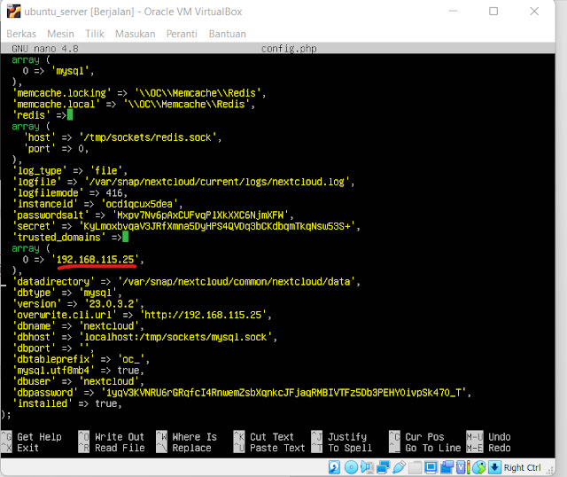Click the Right Ctrl host key label
Screen dimensions: 567x477
523,467
